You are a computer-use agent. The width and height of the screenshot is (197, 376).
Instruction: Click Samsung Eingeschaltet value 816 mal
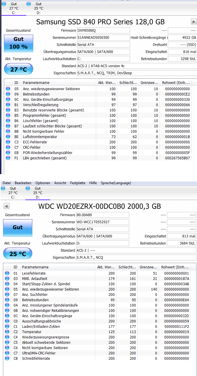183,52
